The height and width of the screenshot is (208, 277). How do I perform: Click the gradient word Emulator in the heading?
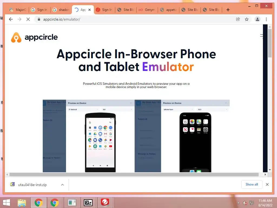[x=168, y=67]
